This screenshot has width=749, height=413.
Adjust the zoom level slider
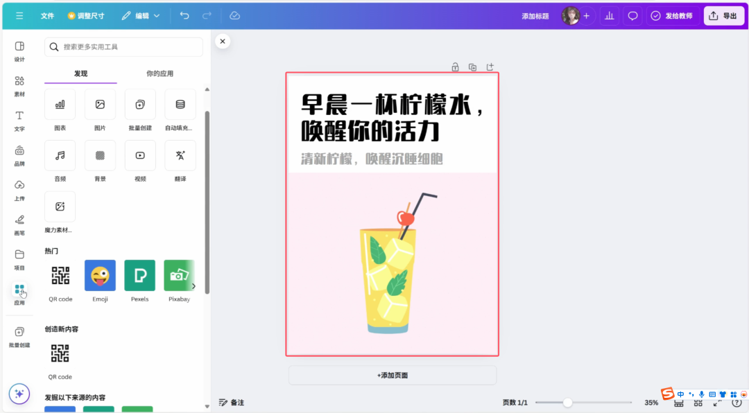pos(569,402)
